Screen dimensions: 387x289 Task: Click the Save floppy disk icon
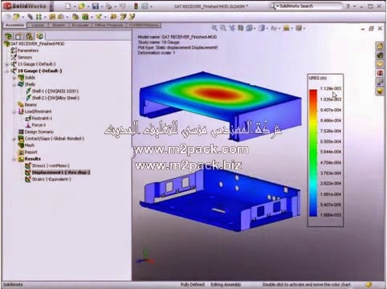coord(96,6)
